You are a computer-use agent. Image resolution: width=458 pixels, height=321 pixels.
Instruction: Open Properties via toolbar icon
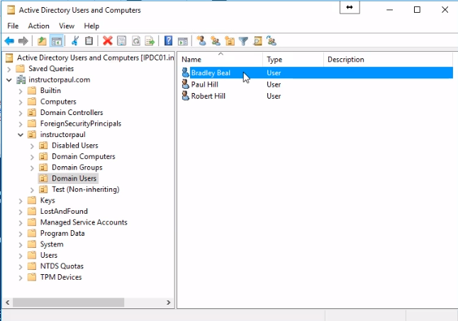tap(121, 41)
